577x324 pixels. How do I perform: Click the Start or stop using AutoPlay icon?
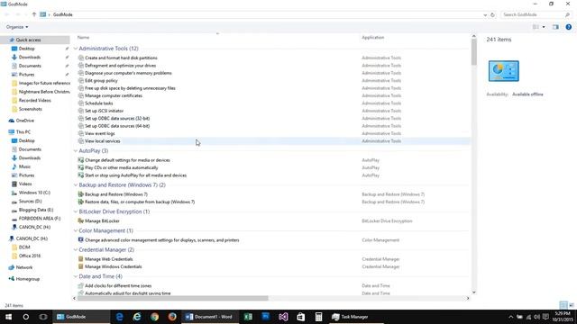[81, 175]
